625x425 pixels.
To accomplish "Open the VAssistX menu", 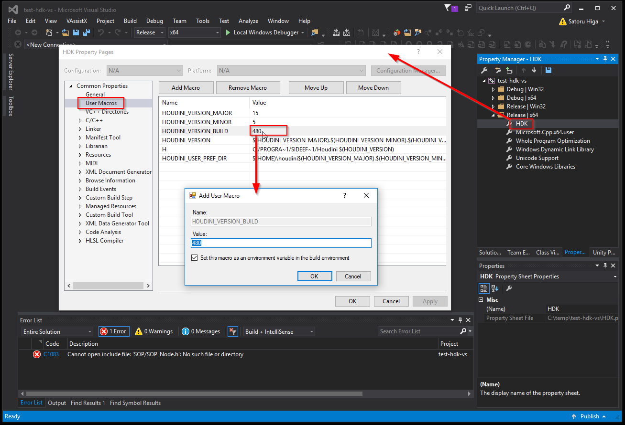I will coord(77,21).
